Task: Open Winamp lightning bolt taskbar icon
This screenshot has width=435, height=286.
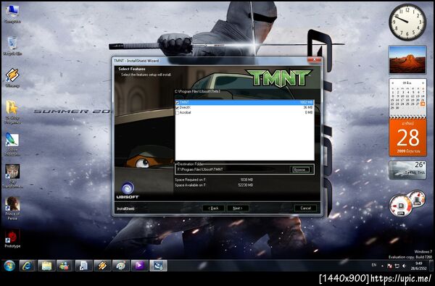Action: click(102, 266)
